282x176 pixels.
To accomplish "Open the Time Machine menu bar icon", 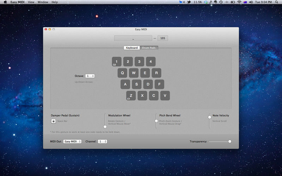I will coord(221,2).
